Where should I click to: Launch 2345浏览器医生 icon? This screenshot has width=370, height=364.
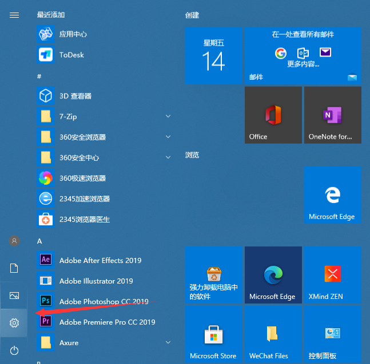(46, 219)
